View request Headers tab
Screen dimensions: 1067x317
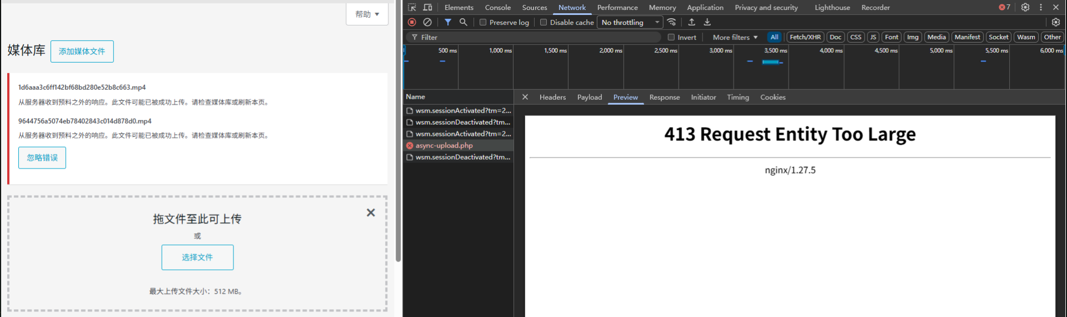coord(552,97)
